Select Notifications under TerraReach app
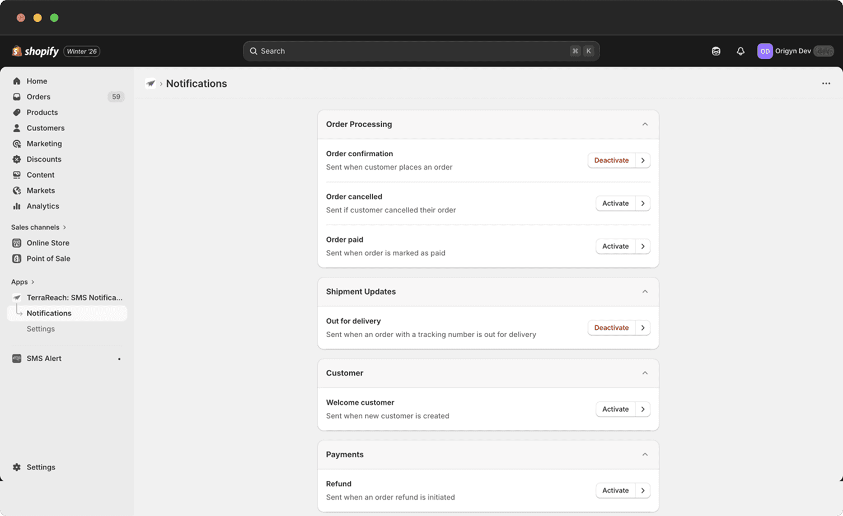Screen dimensions: 843x516 point(49,313)
